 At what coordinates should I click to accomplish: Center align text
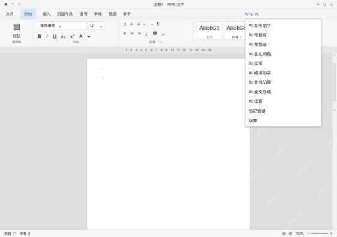point(132,33)
